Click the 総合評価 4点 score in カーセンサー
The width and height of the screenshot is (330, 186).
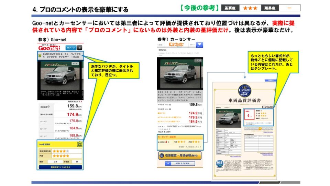[164, 142]
